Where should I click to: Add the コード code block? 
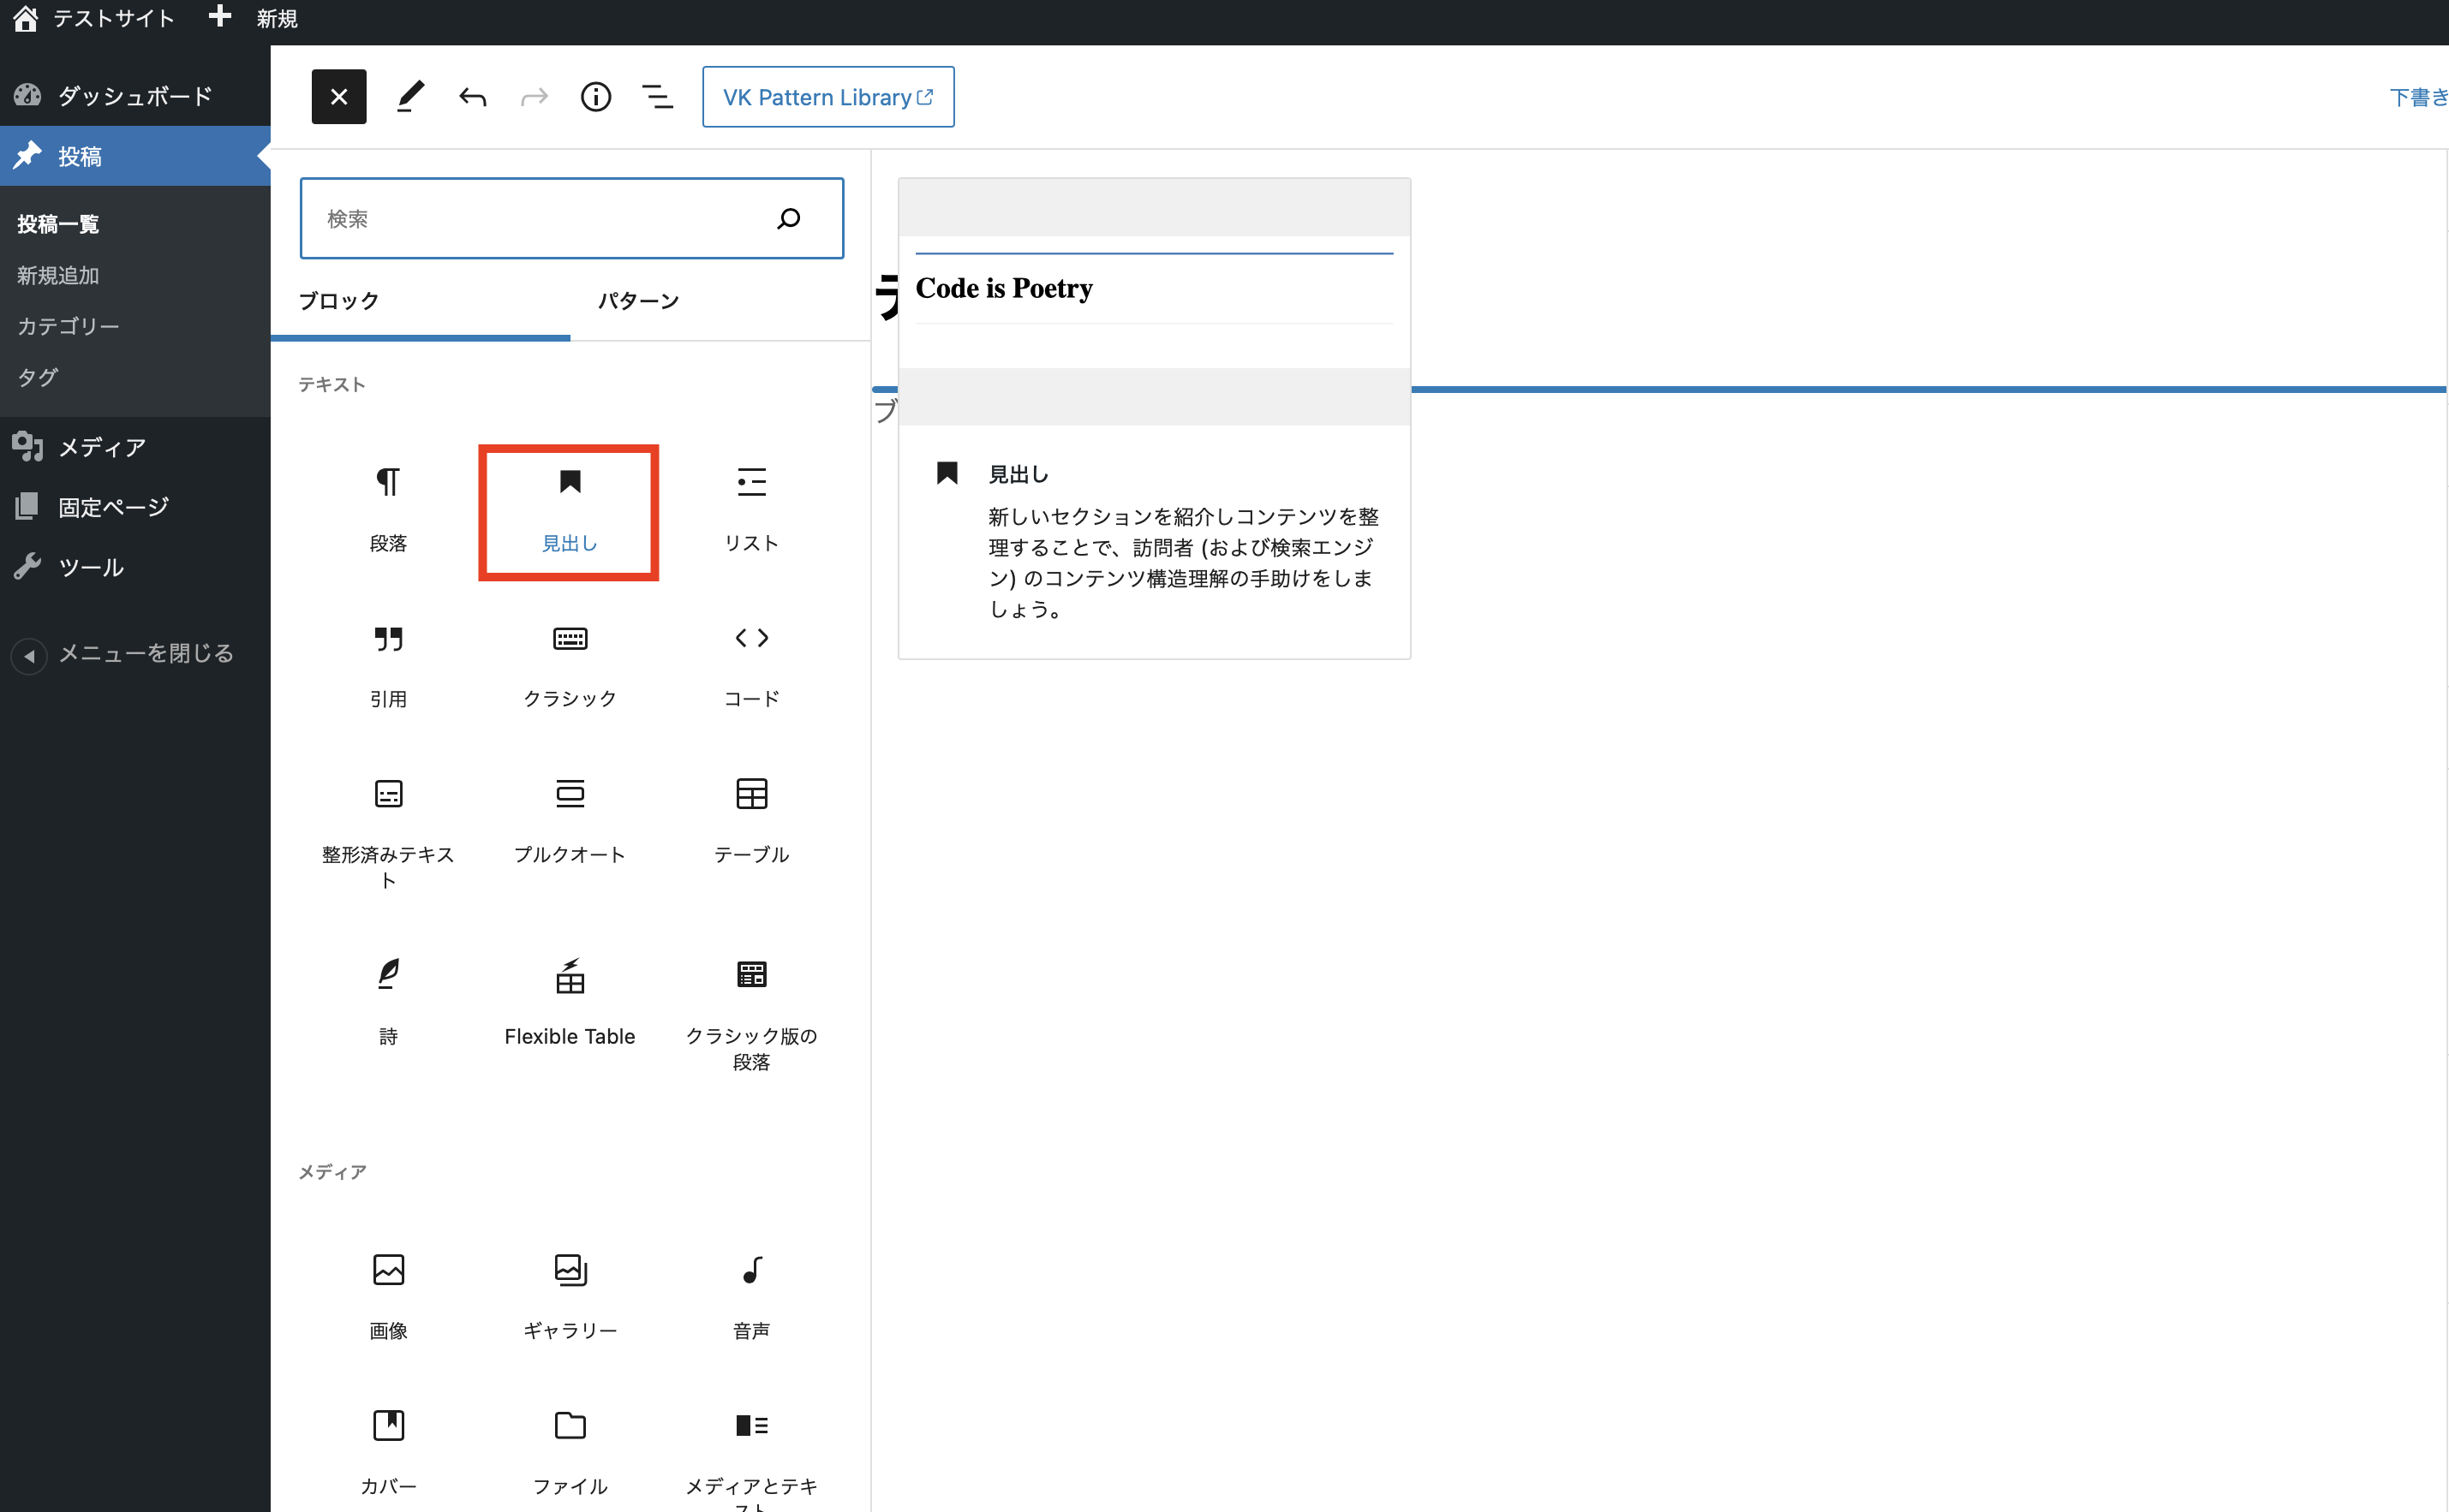point(750,665)
